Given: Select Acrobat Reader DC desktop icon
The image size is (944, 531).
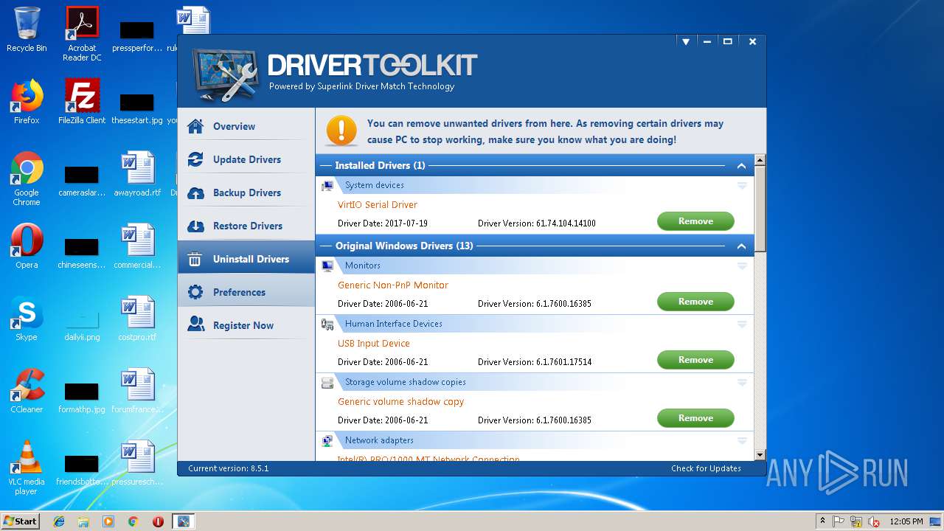Looking at the screenshot, I should pos(82,35).
